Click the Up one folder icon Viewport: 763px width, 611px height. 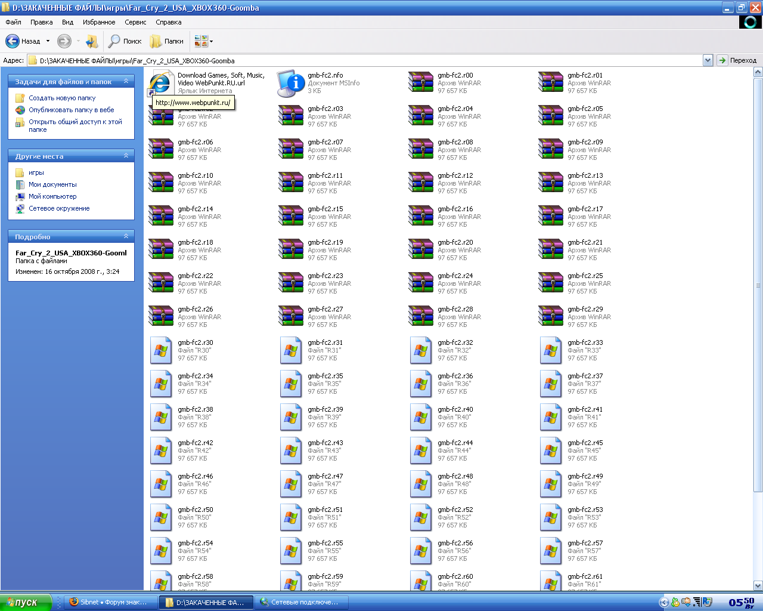coord(92,41)
